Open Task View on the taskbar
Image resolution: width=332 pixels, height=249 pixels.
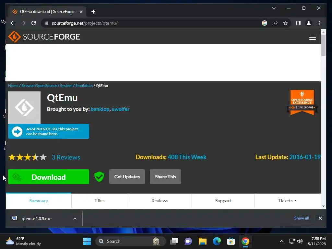pyautogui.click(x=174, y=241)
